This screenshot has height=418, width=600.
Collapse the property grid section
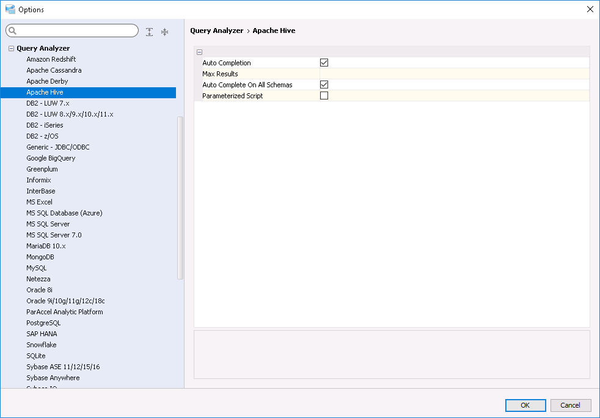(200, 52)
